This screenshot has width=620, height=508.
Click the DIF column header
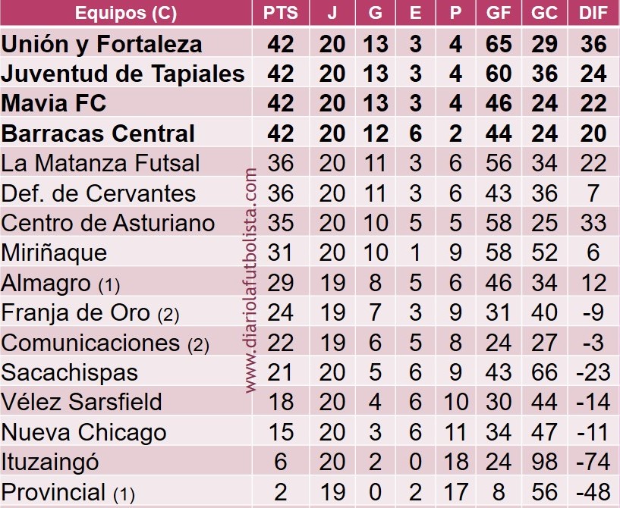pos(593,13)
